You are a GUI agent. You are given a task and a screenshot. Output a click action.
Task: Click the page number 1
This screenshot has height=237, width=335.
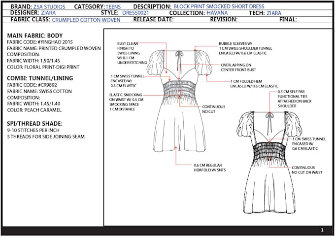[x=322, y=230]
